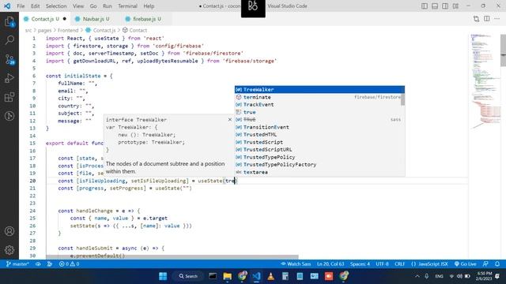This screenshot has width=506, height=284.
Task: Open notifications bell in status bar
Action: click(x=497, y=264)
